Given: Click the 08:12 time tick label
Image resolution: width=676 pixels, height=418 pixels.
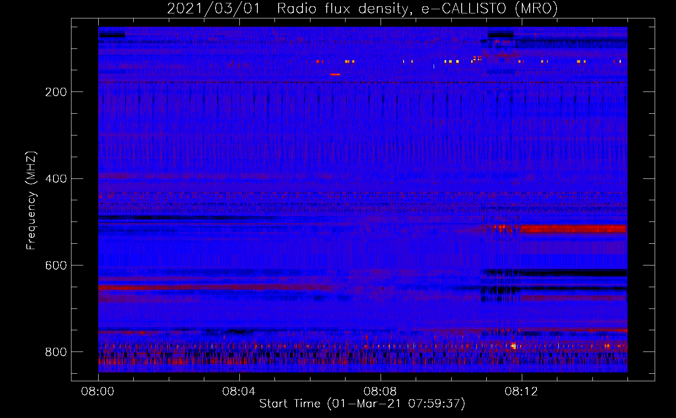Looking at the screenshot, I should 521,392.
